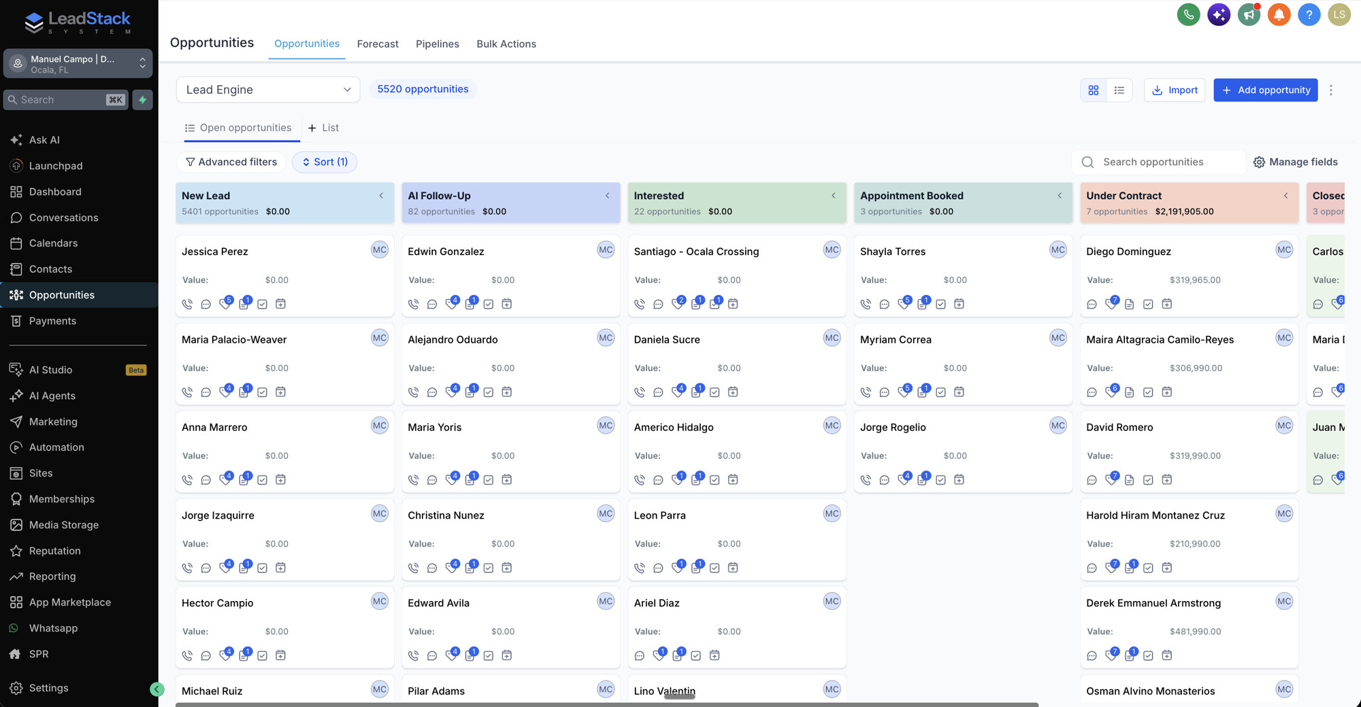Open the Derek Emmanuel Armstrong opportunity card

coord(1189,627)
